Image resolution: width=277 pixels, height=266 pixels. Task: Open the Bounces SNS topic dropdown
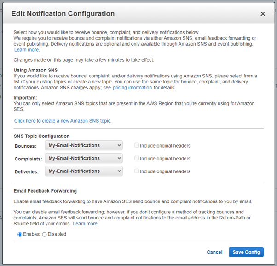84,146
